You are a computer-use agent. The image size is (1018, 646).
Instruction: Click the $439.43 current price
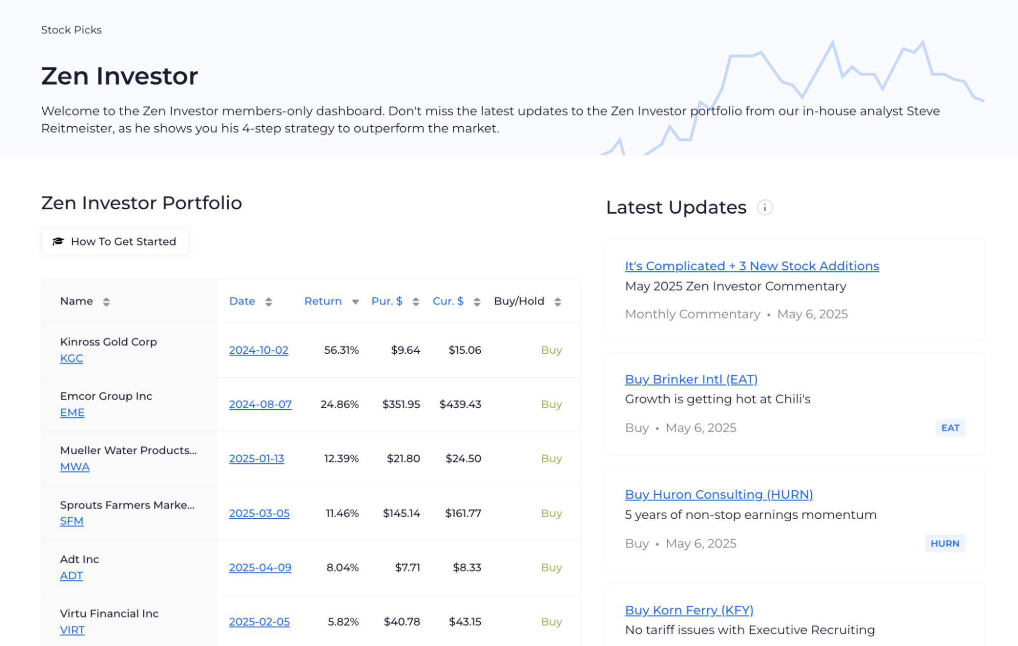460,404
